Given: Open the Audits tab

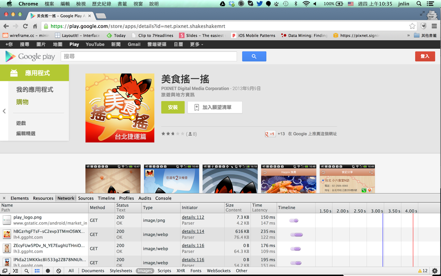Looking at the screenshot, I should pos(145,198).
